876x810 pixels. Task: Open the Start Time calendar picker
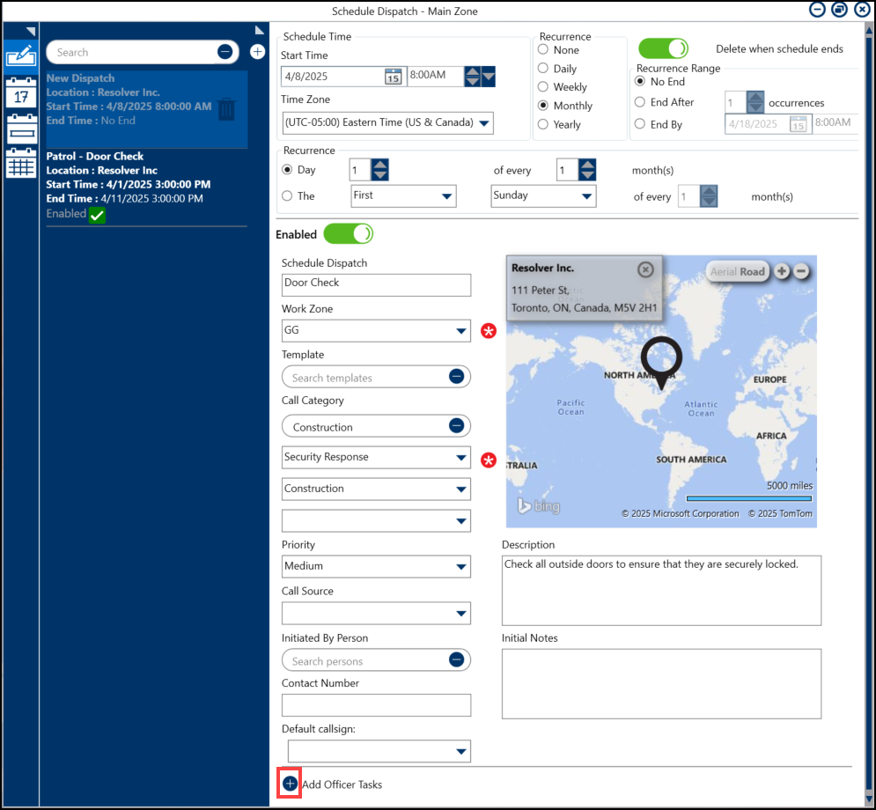[x=393, y=77]
